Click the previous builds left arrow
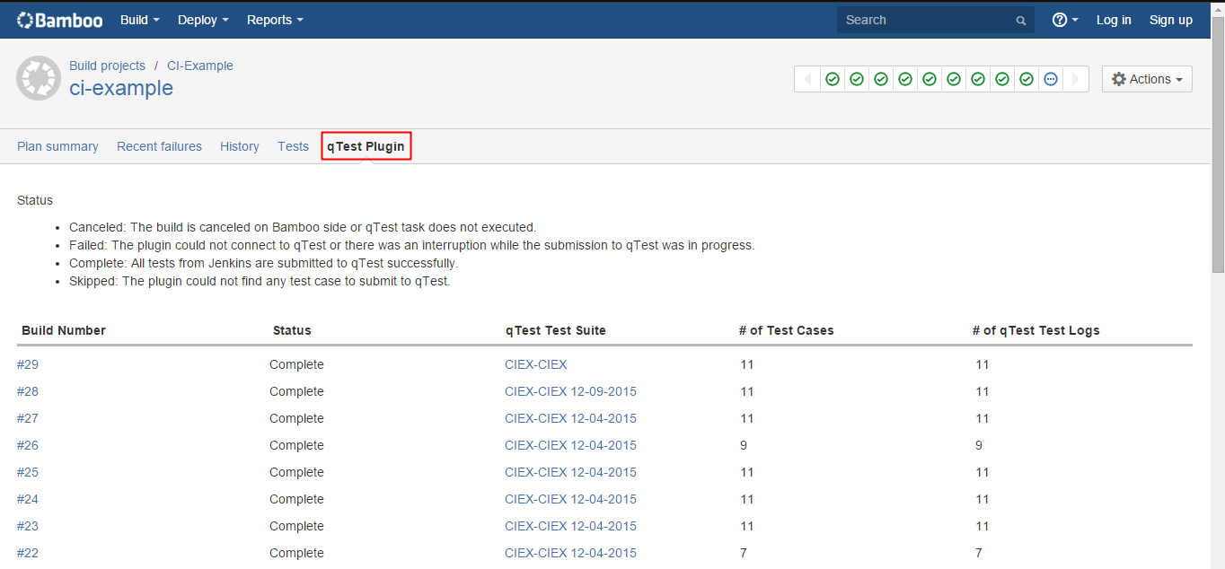Image resolution: width=1225 pixels, height=569 pixels. coord(806,79)
